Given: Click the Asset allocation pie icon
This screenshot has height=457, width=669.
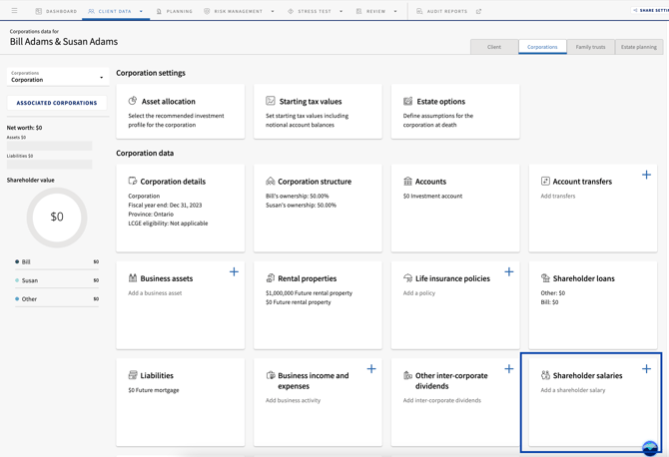Looking at the screenshot, I should [x=133, y=101].
